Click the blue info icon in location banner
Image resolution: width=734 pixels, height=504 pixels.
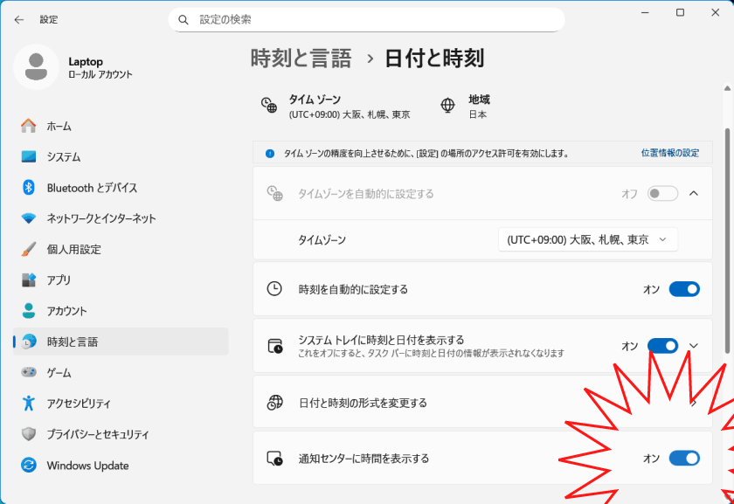pyautogui.click(x=270, y=154)
